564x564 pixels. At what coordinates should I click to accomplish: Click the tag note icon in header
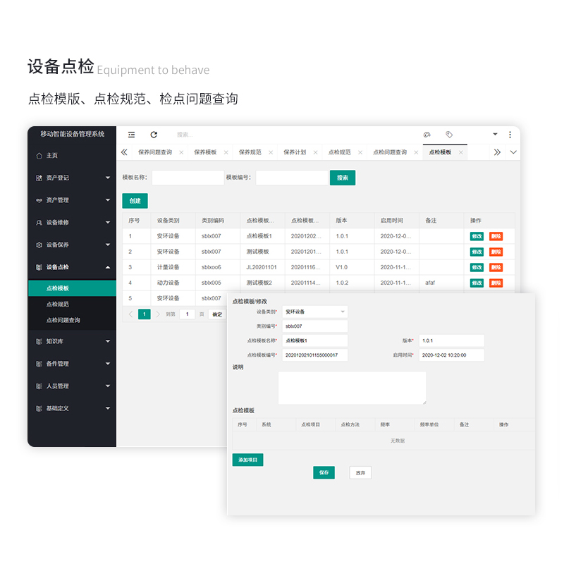449,135
